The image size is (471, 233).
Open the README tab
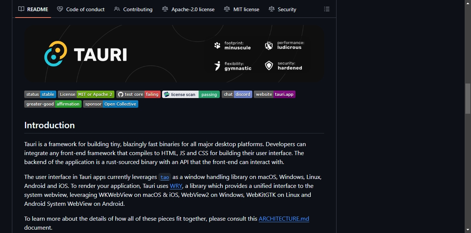(x=33, y=9)
